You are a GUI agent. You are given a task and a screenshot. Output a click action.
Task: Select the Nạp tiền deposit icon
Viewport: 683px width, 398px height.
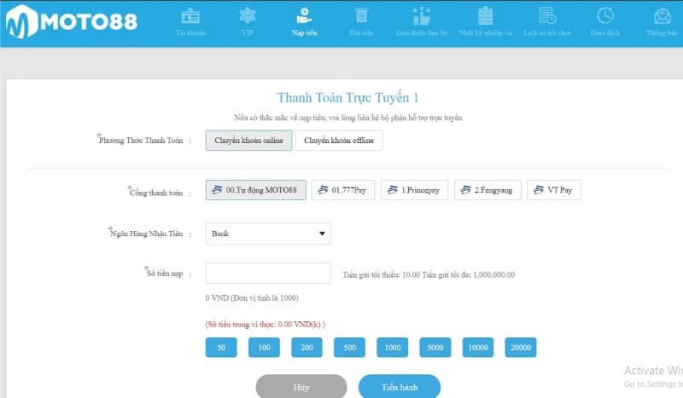pos(304,16)
